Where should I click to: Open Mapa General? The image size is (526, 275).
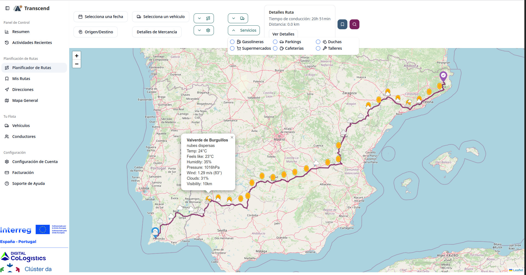[x=25, y=100]
